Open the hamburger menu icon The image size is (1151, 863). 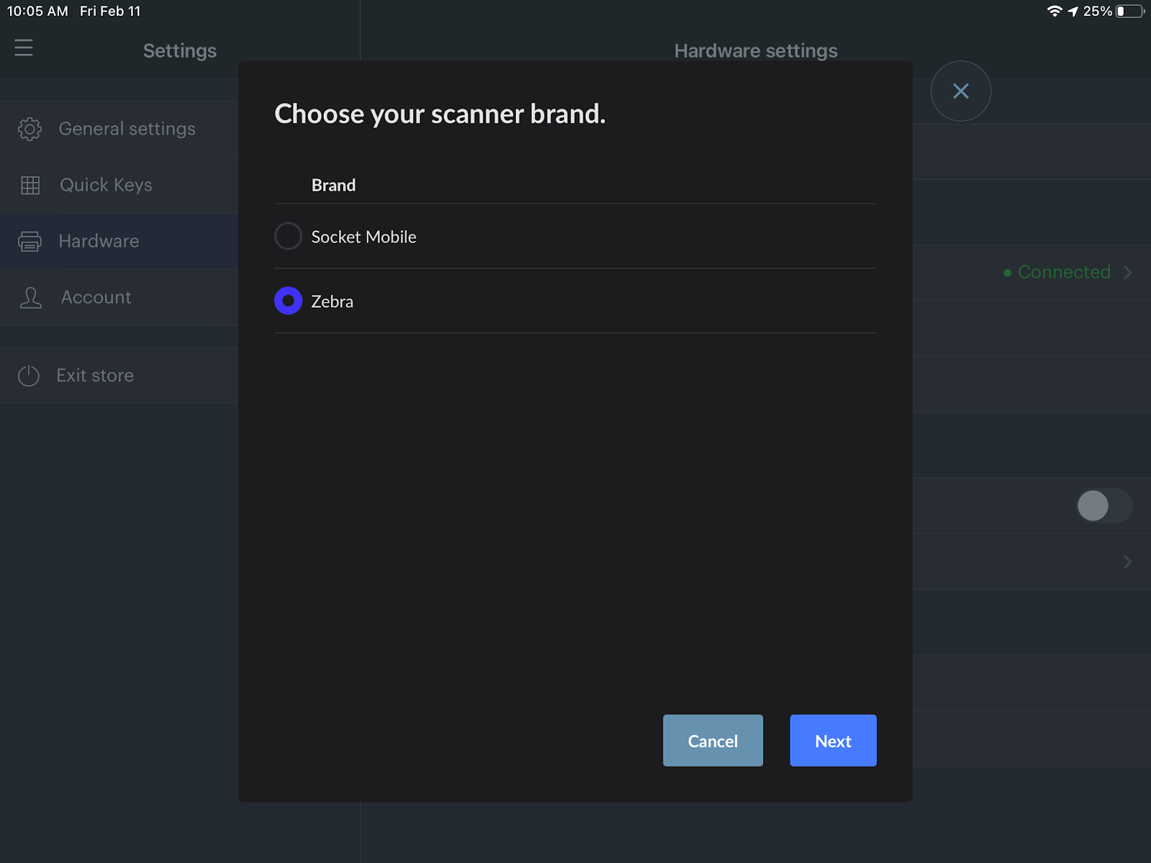tap(24, 47)
